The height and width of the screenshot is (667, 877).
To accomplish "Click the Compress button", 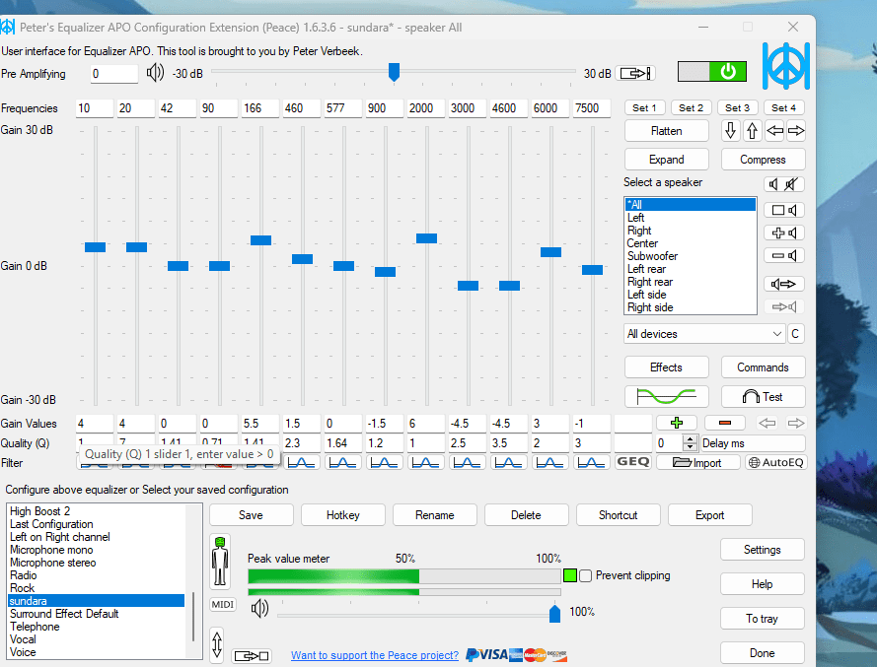I will [x=763, y=160].
